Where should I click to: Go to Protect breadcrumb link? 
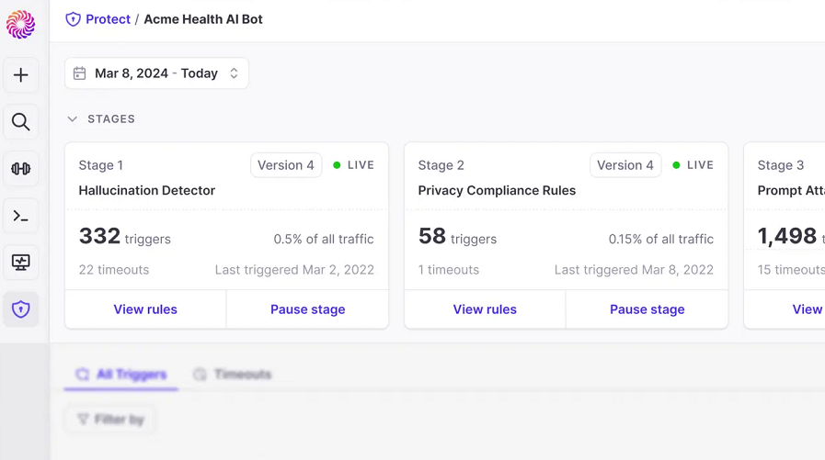[108, 19]
